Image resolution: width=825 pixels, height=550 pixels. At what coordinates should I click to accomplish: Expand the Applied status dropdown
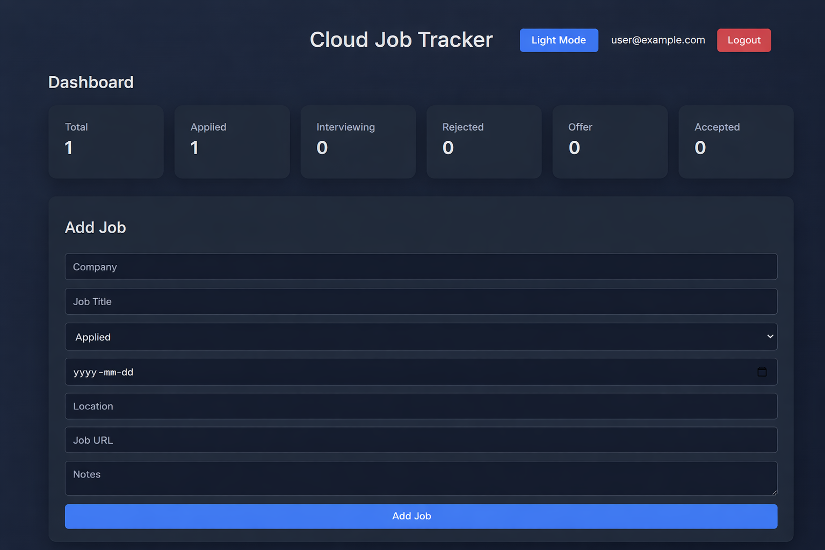click(x=421, y=337)
